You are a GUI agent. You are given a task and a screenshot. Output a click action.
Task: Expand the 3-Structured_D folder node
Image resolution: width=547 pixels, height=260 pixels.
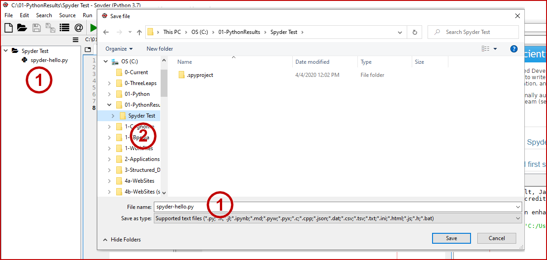coord(109,170)
